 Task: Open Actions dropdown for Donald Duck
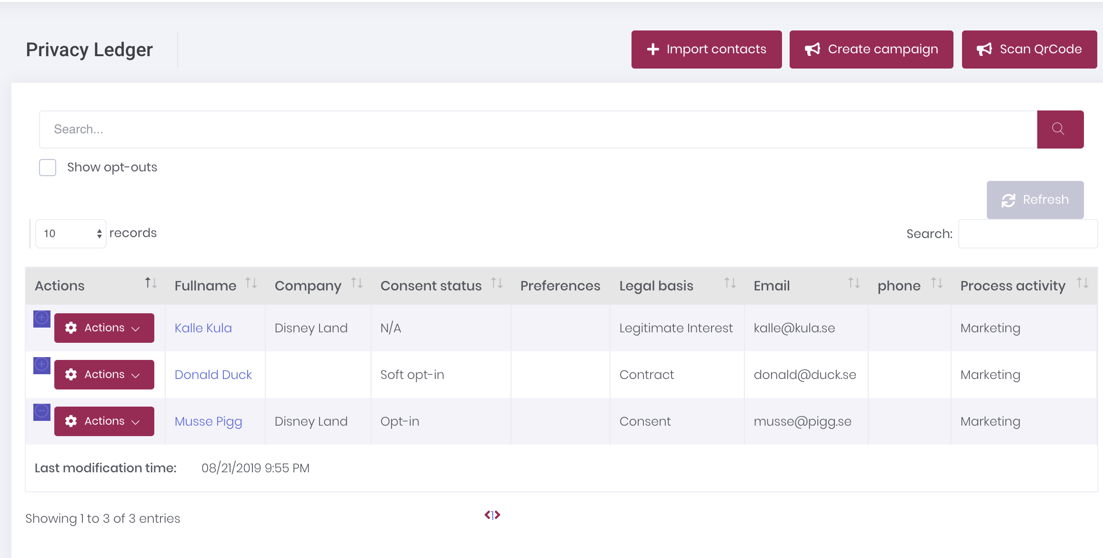point(104,375)
